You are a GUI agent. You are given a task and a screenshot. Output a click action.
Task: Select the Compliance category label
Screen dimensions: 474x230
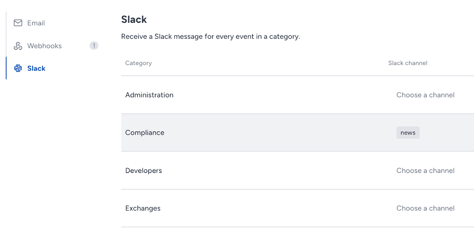click(145, 133)
